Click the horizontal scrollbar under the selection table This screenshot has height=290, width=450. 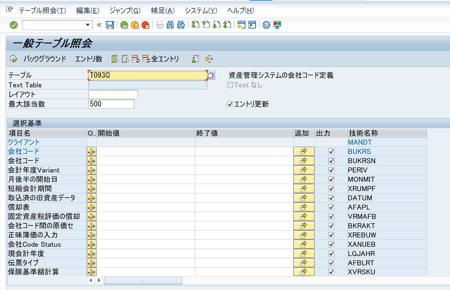click(x=143, y=281)
